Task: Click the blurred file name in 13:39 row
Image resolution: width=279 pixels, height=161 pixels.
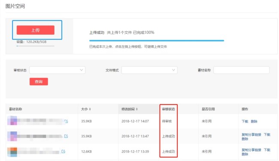Action: [39, 152]
